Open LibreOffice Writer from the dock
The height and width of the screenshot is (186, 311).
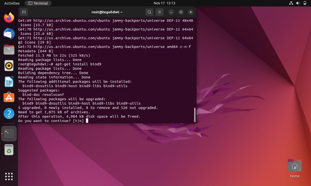(9, 82)
